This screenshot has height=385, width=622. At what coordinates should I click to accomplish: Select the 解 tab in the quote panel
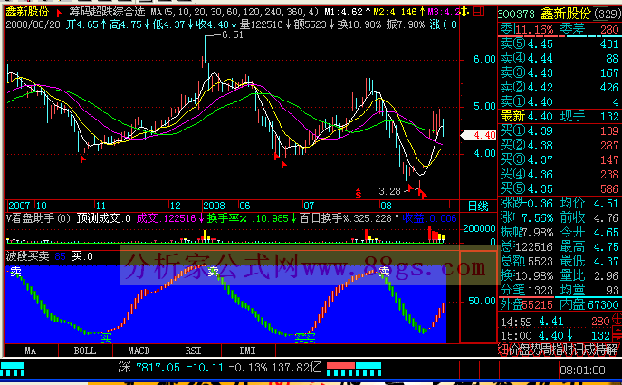[612, 350]
